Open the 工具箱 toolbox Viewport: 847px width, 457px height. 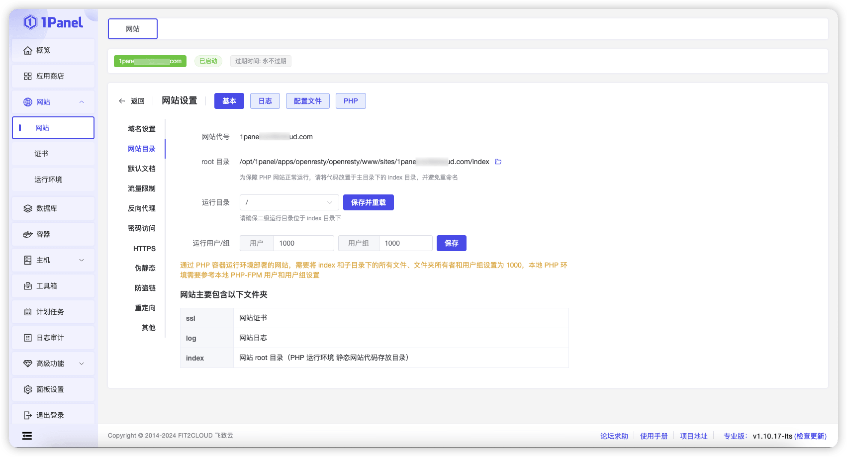46,285
